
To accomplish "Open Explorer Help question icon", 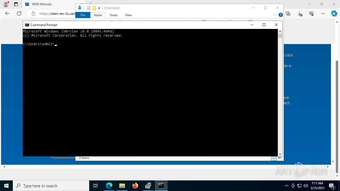I will [x=280, y=15].
